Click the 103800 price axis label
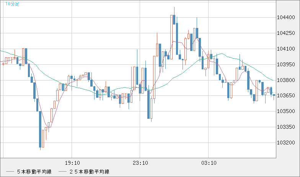Viewport: 300px width, 177px height. tap(286, 80)
